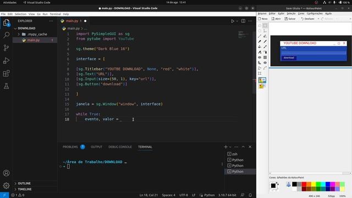The height and width of the screenshot is (198, 352).
Task: Click Abrir button in KolourPaint toolbar
Action: [x=276, y=19]
